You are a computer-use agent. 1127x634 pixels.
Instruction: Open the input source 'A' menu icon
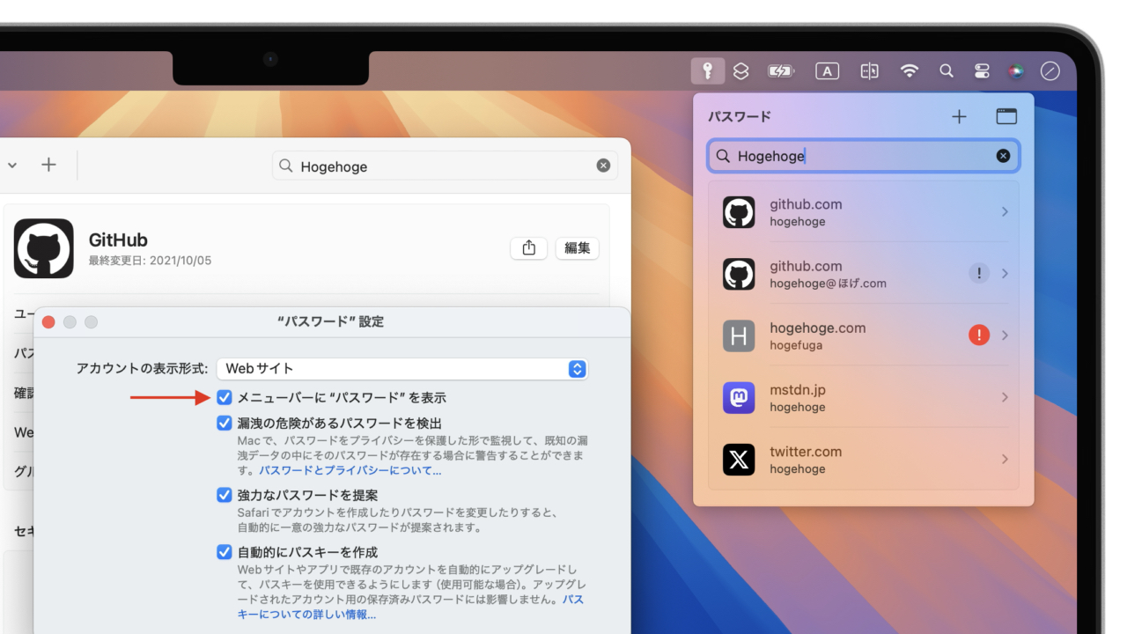pos(827,71)
